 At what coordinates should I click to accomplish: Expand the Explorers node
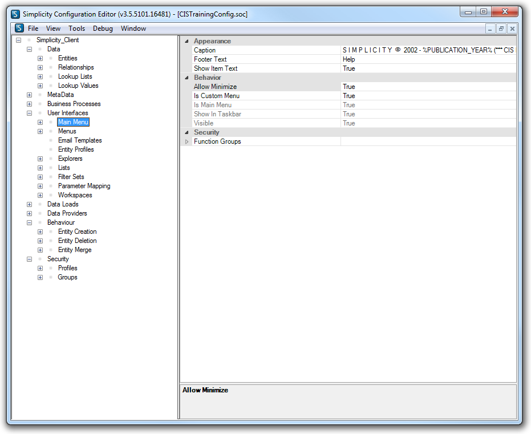click(40, 159)
